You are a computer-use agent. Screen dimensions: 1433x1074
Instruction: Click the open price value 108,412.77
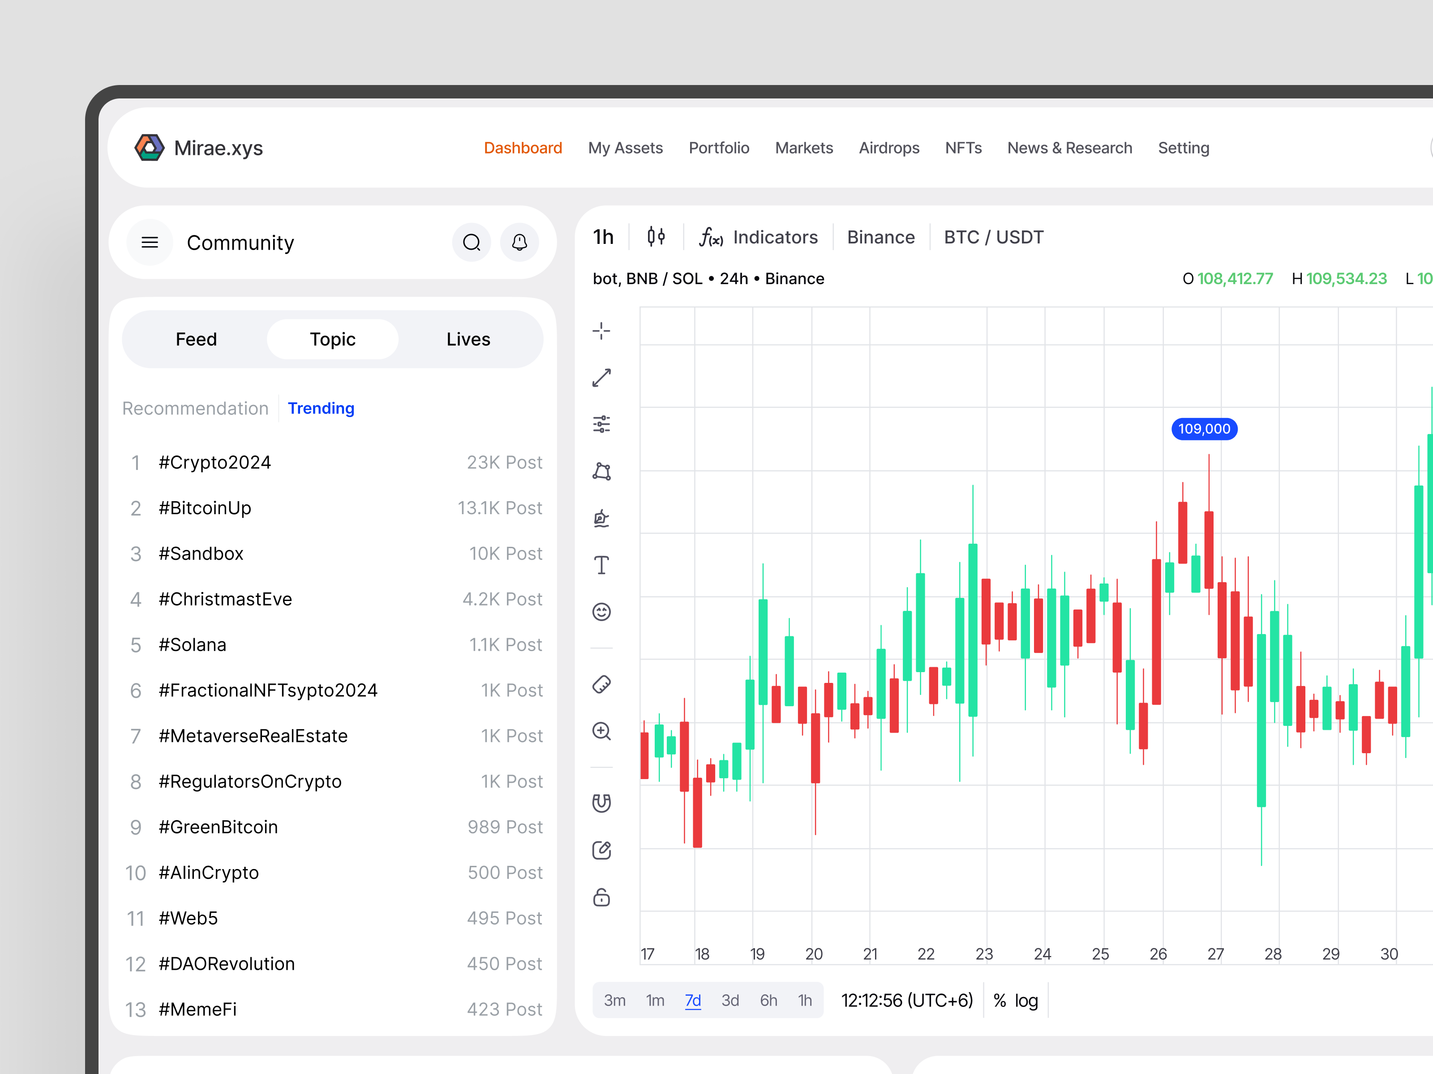[1235, 278]
